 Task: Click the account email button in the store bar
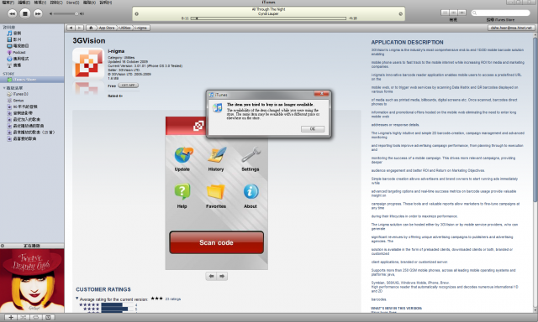pyautogui.click(x=511, y=28)
